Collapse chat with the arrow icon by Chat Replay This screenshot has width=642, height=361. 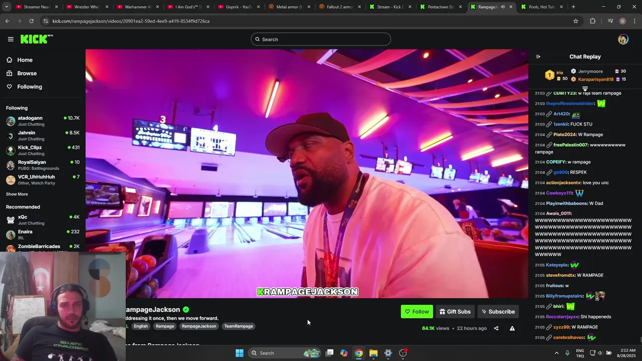[x=538, y=57]
